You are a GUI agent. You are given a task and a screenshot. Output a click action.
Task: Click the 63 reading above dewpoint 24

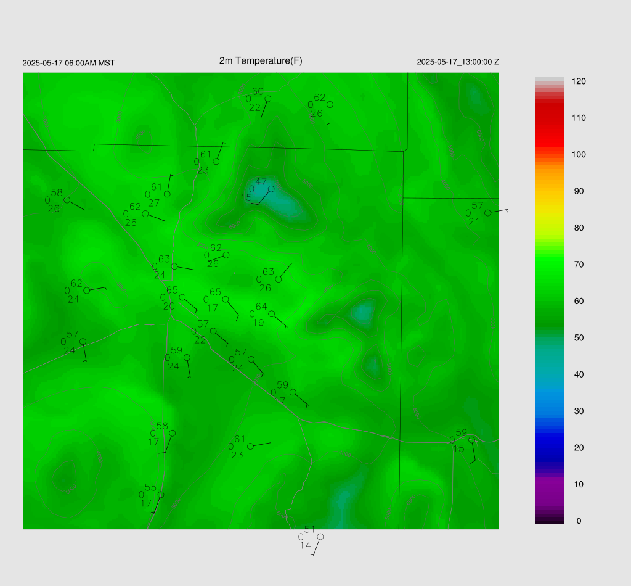click(x=164, y=259)
